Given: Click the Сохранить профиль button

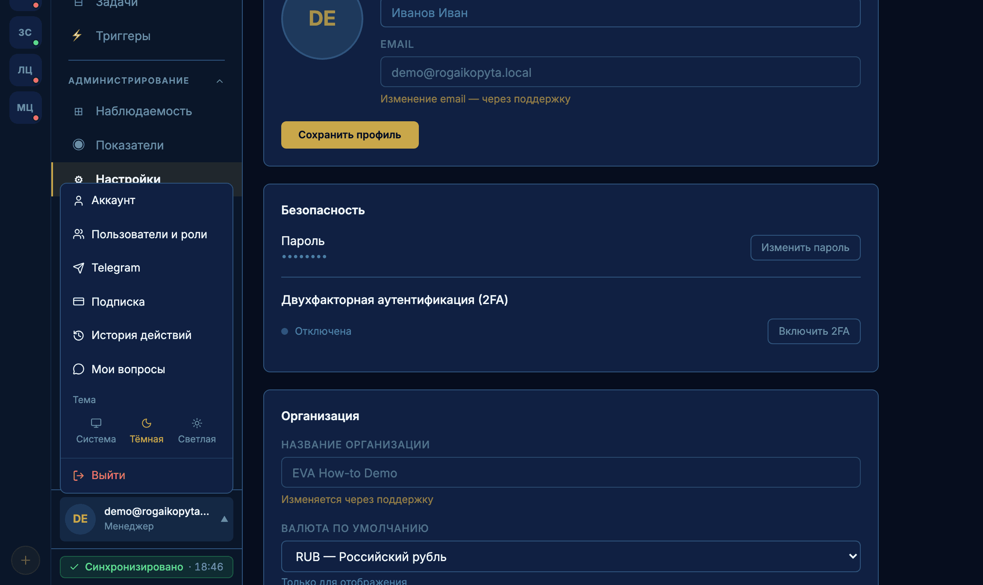Looking at the screenshot, I should point(350,135).
